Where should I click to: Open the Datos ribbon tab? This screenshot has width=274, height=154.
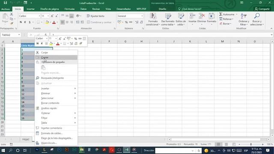click(x=83, y=9)
